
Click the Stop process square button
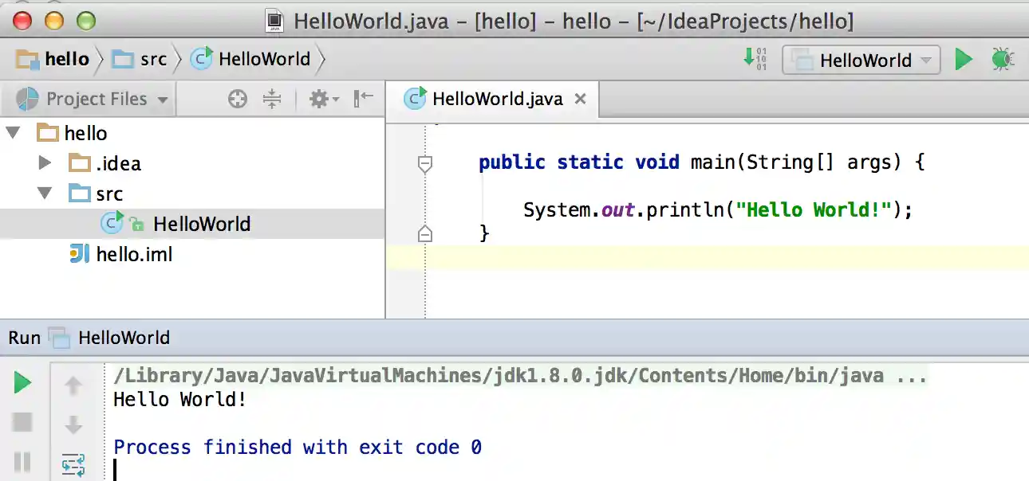22,422
